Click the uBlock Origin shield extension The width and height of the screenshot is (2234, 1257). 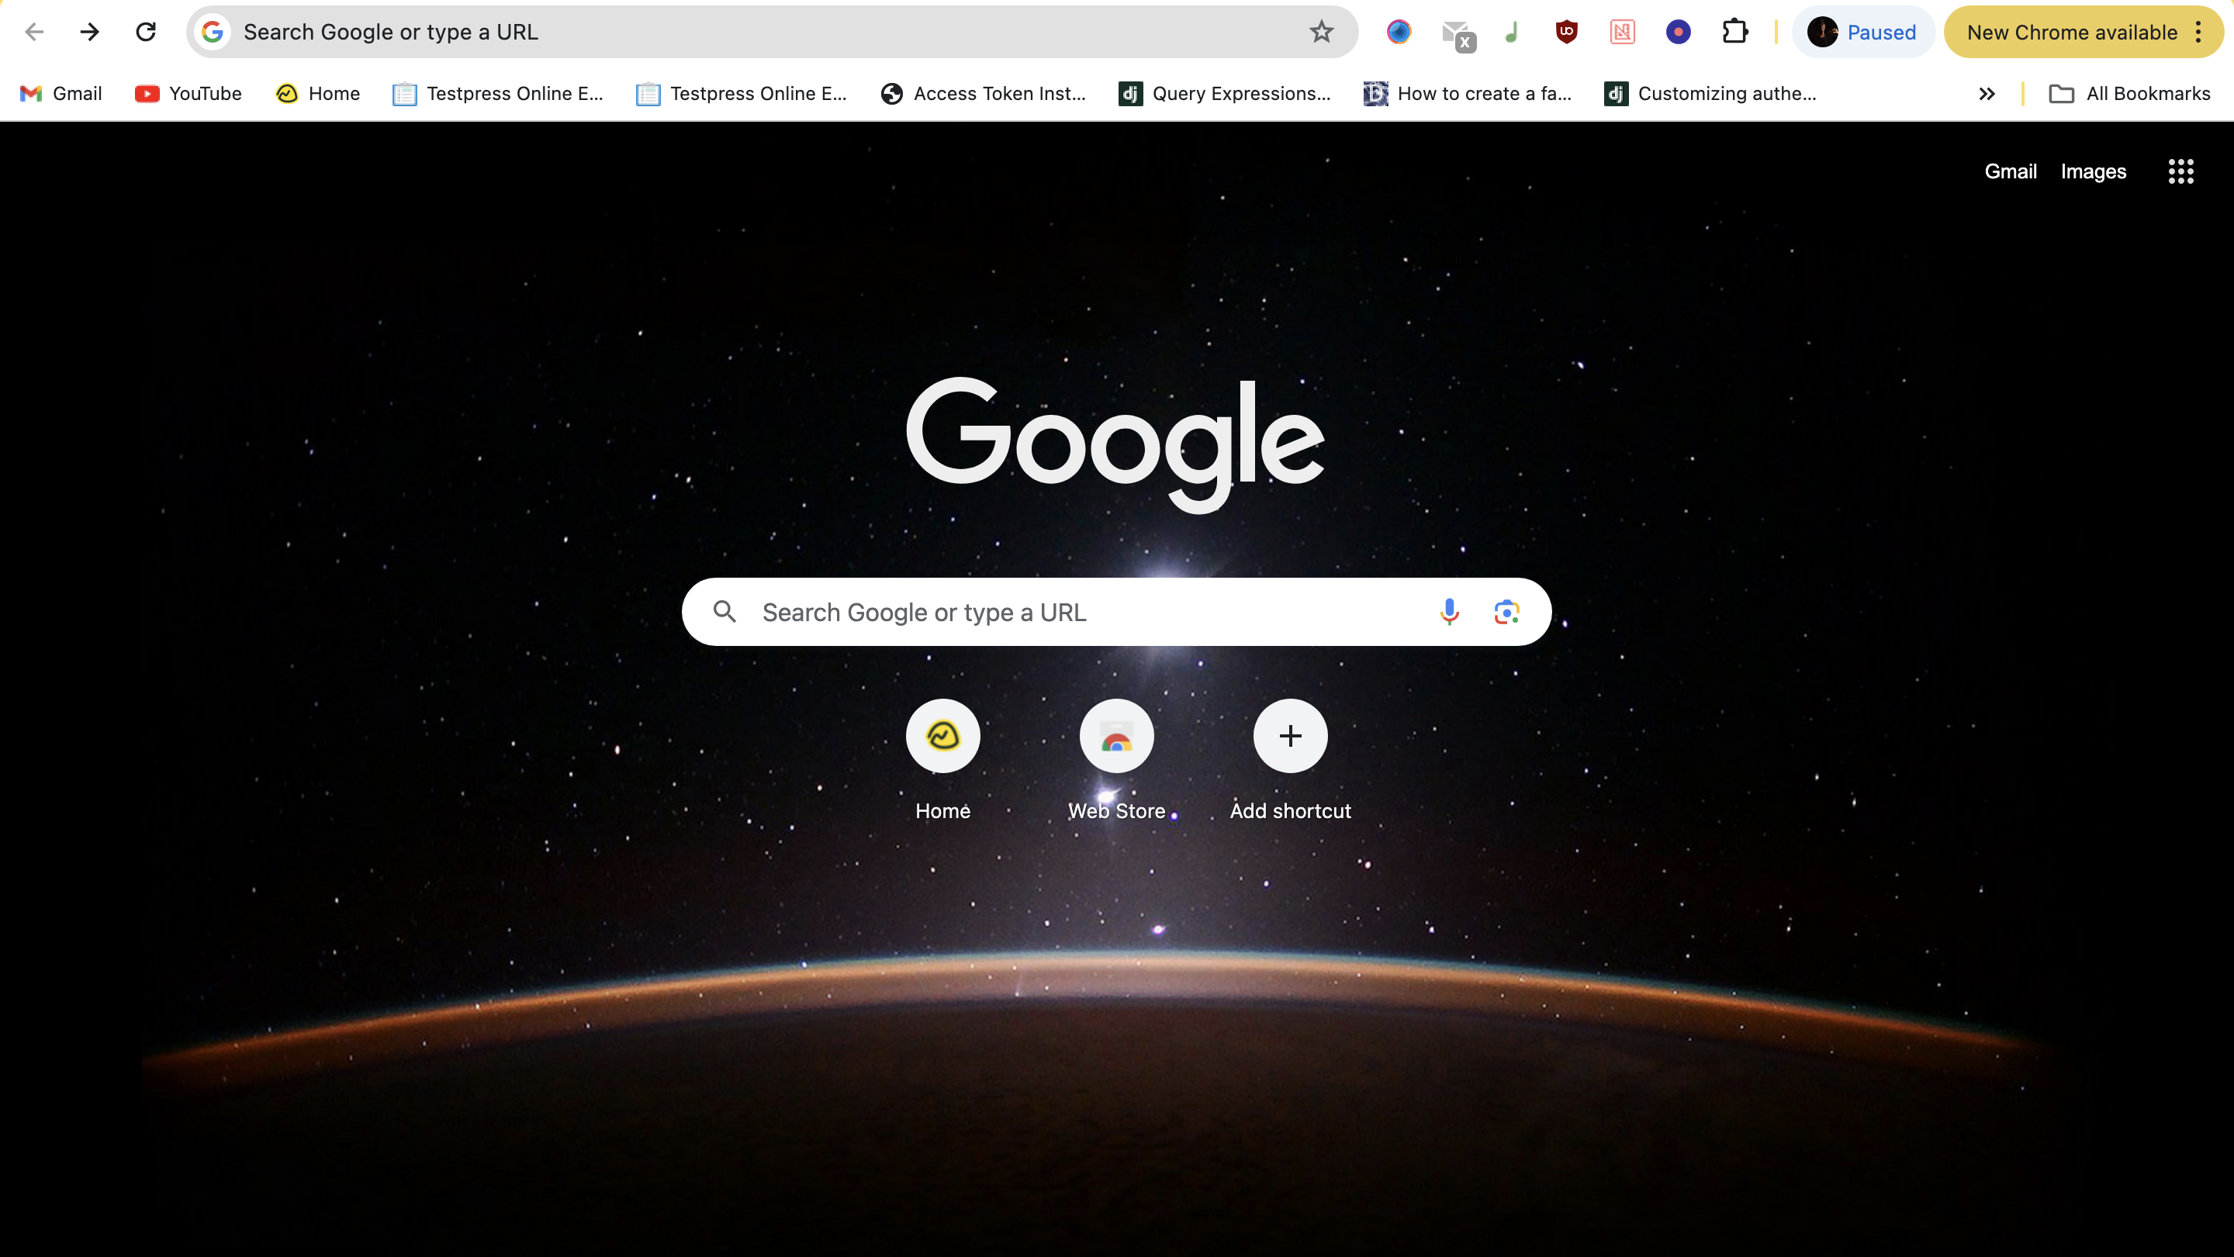[1566, 32]
